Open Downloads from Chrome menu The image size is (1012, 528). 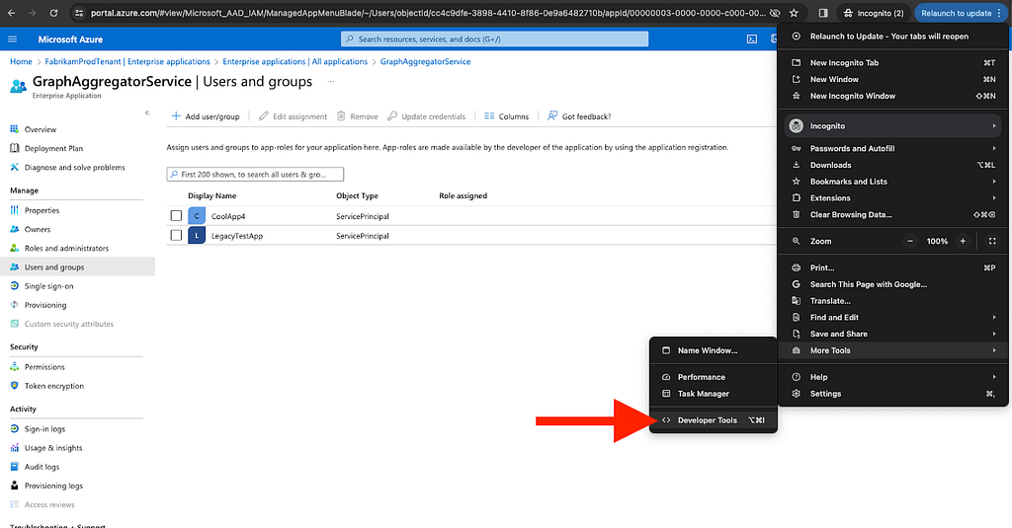(893, 165)
